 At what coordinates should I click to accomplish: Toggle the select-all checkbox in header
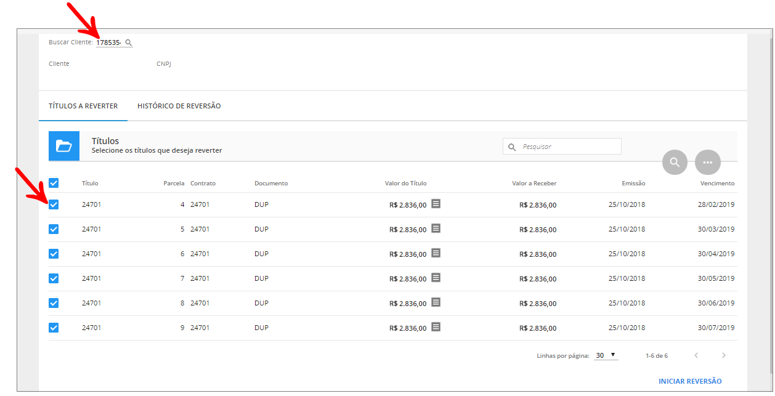54,183
